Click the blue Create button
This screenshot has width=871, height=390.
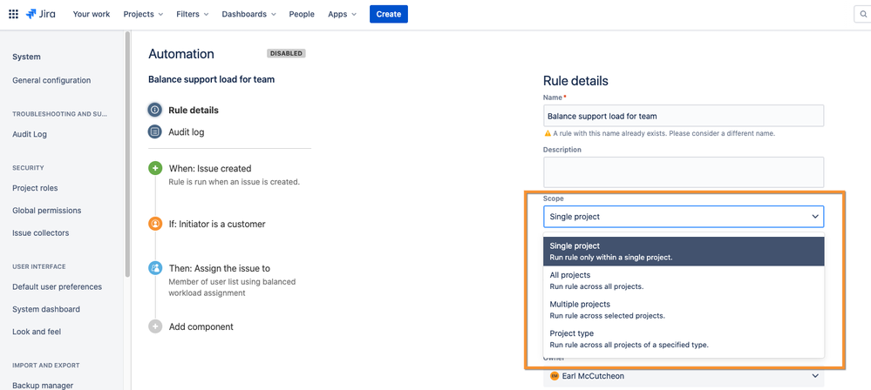pyautogui.click(x=389, y=15)
